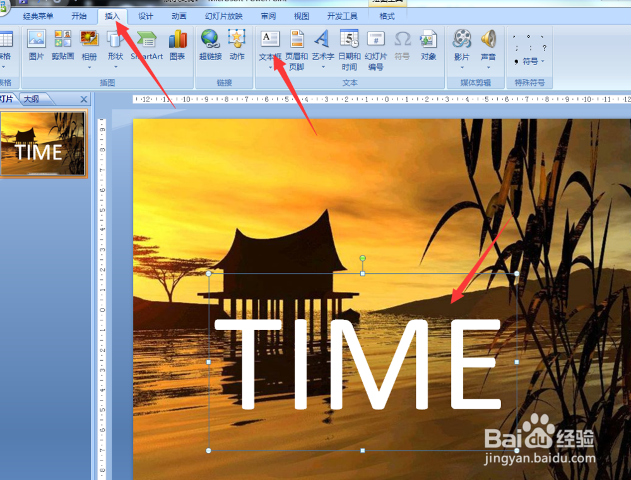Switch to the 开始 tab
Screen dimensions: 631x480
[79, 16]
